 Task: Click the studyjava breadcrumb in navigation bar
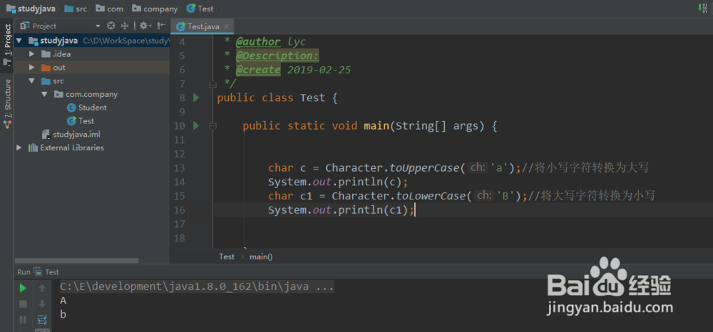click(31, 9)
